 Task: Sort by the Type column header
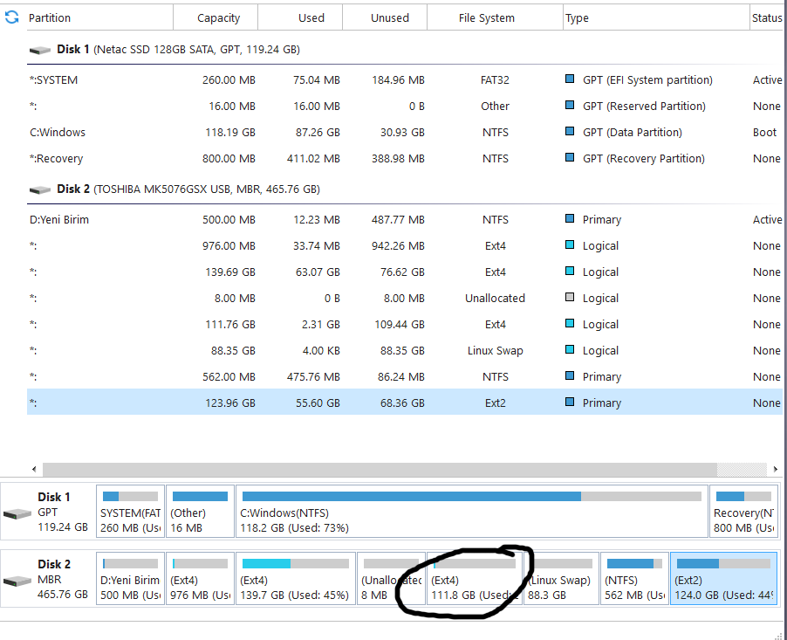coord(656,17)
